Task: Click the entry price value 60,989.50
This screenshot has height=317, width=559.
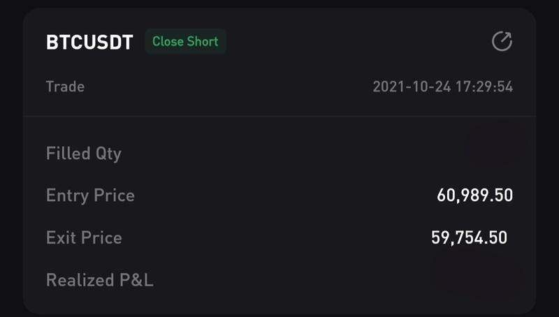Action: click(474, 196)
